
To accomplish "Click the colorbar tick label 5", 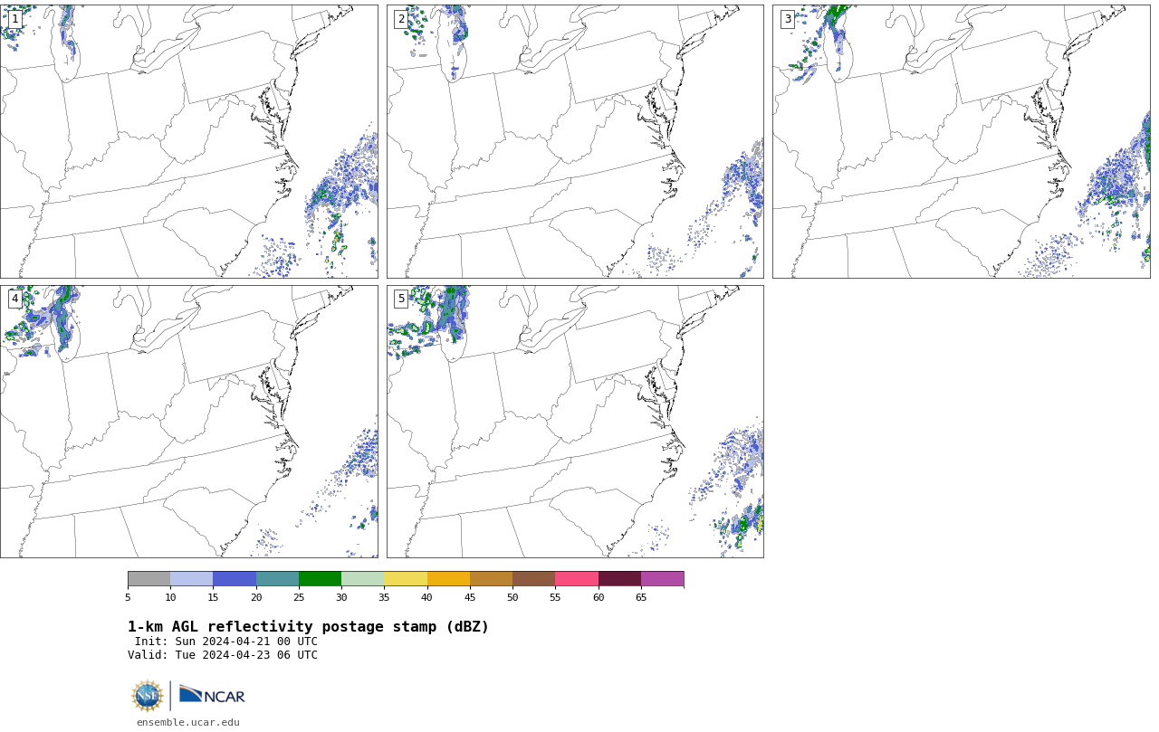I will pyautogui.click(x=128, y=597).
